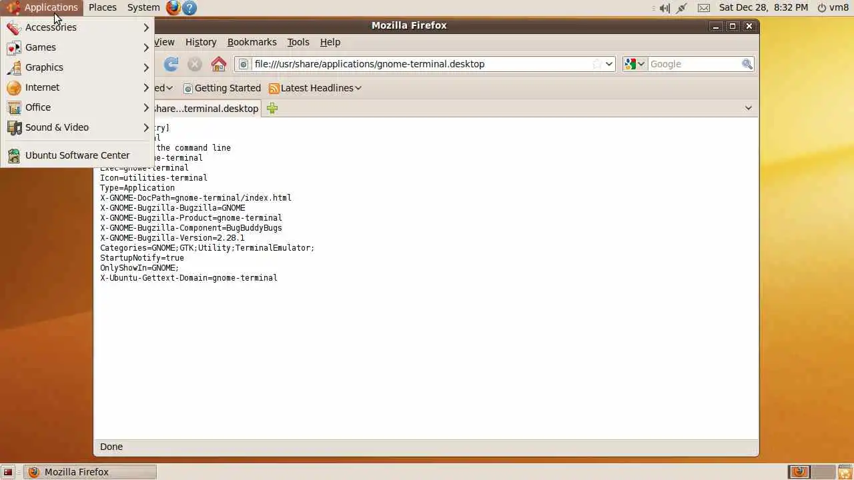The width and height of the screenshot is (854, 480).
Task: Click the volume speaker icon
Action: tap(665, 8)
